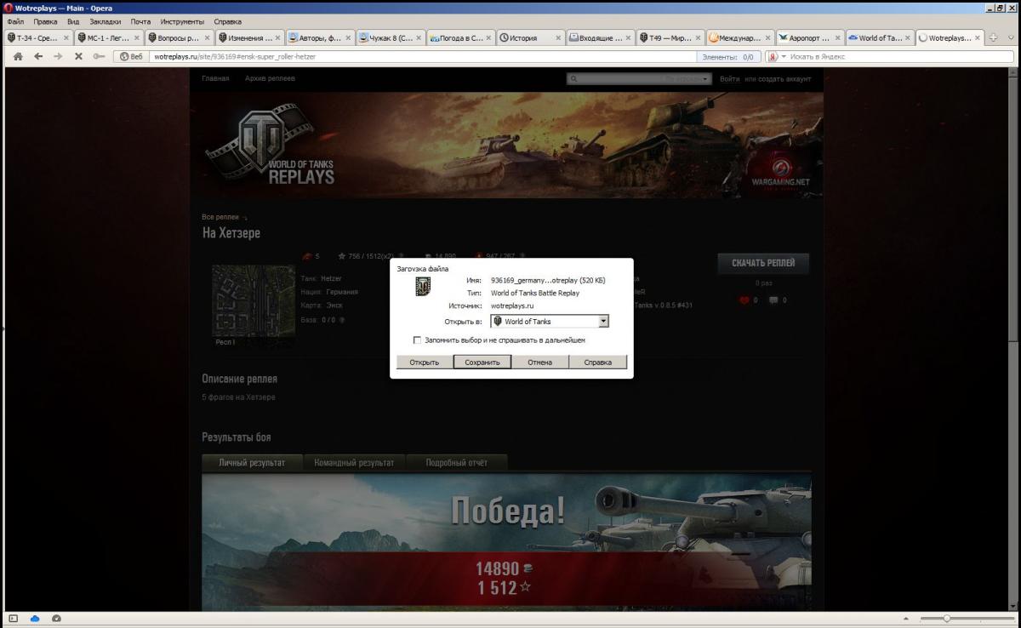The height and width of the screenshot is (628, 1021).
Task: Stop loading the current page
Action: pyautogui.click(x=78, y=56)
